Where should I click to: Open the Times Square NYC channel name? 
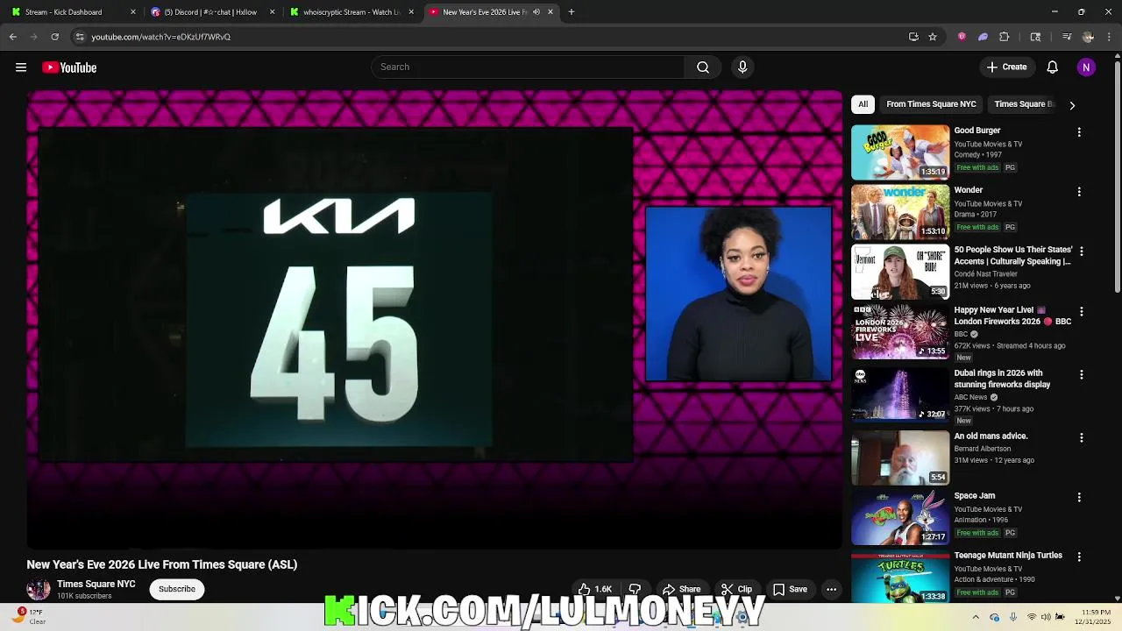pos(96,585)
